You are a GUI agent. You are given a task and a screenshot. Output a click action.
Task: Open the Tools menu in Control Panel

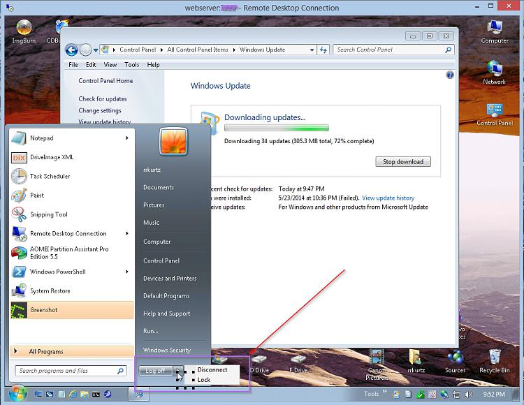[x=131, y=65]
